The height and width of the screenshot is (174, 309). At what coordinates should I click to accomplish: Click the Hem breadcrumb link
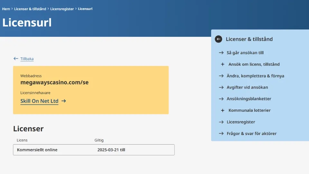6,9
